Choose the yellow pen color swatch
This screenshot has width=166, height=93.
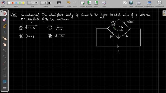point(23,3)
